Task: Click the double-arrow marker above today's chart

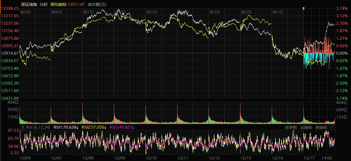Action: point(303,8)
